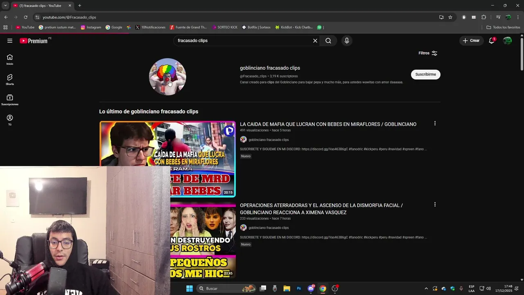Clear the search box with the X
This screenshot has height=295, width=524.
pyautogui.click(x=315, y=41)
